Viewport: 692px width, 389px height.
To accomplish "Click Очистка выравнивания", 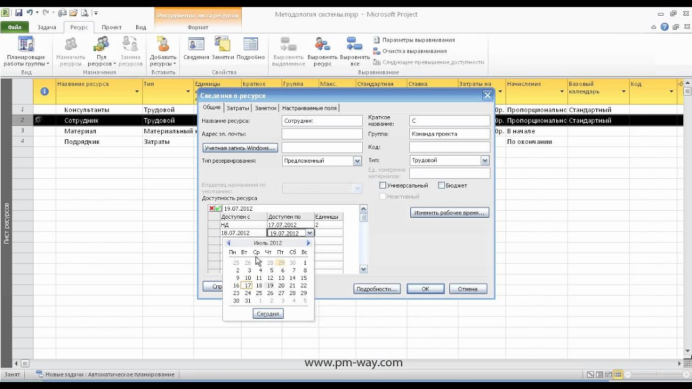I will tap(410, 51).
